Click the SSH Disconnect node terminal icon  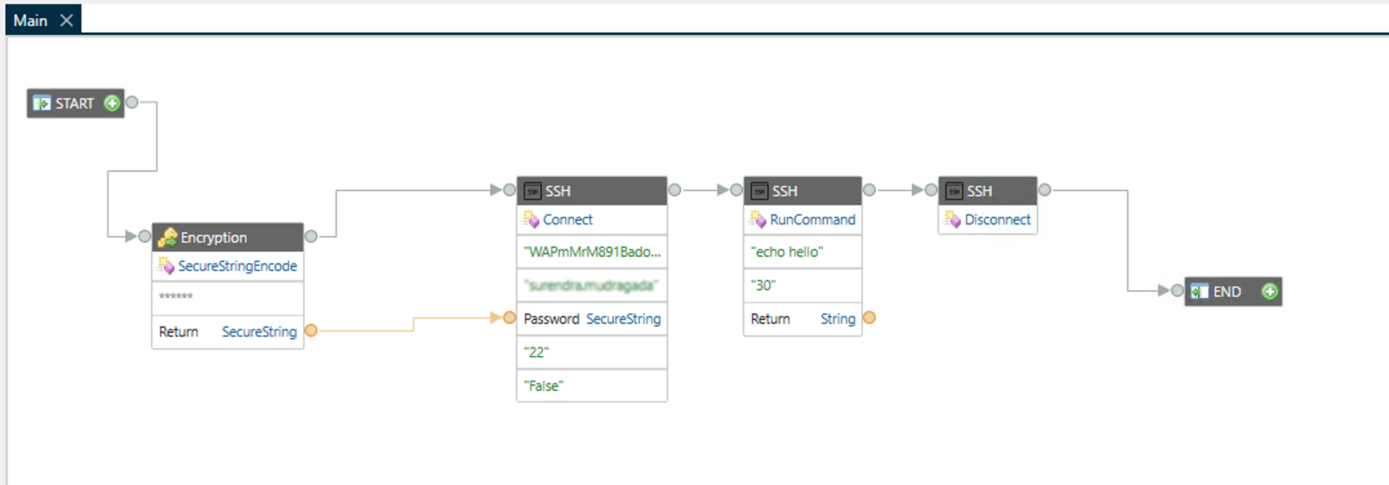pyautogui.click(x=954, y=191)
